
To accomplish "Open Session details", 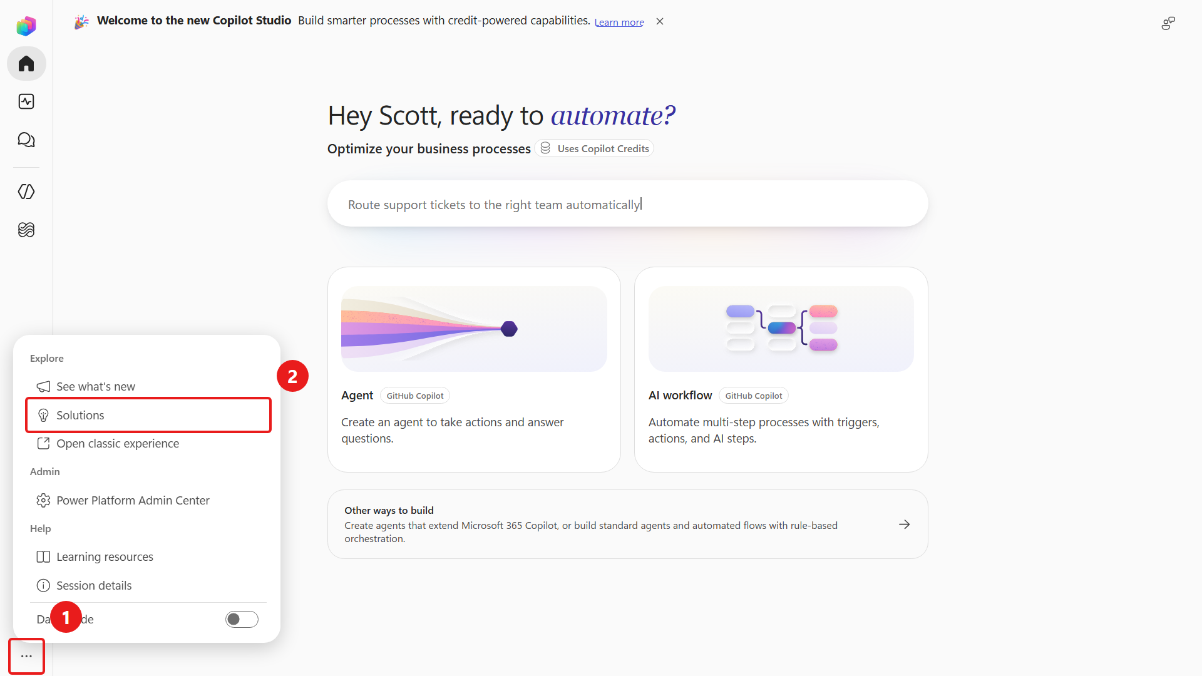I will coord(148,585).
